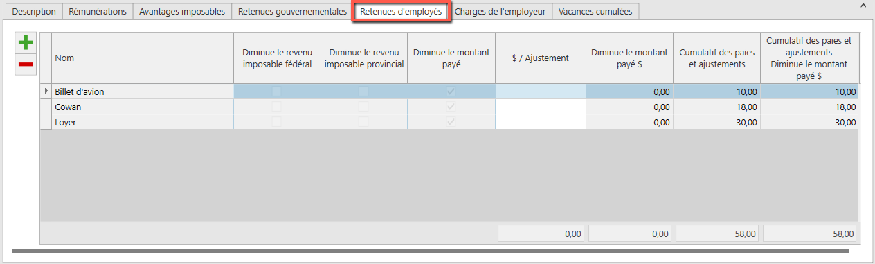Select the Retenues d'employés tab
The height and width of the screenshot is (264, 875).
point(401,12)
